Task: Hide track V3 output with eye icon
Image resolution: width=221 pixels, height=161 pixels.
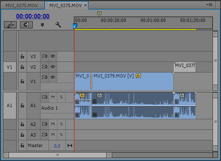Action: 53,56
